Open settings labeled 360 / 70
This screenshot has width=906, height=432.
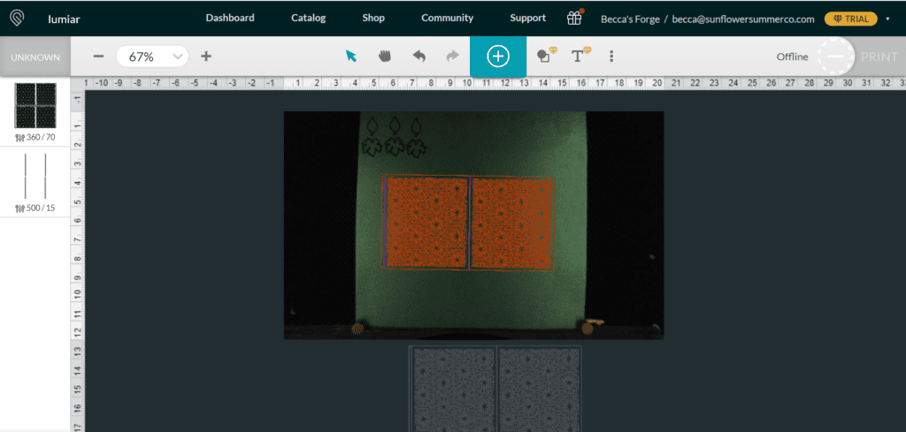35,137
